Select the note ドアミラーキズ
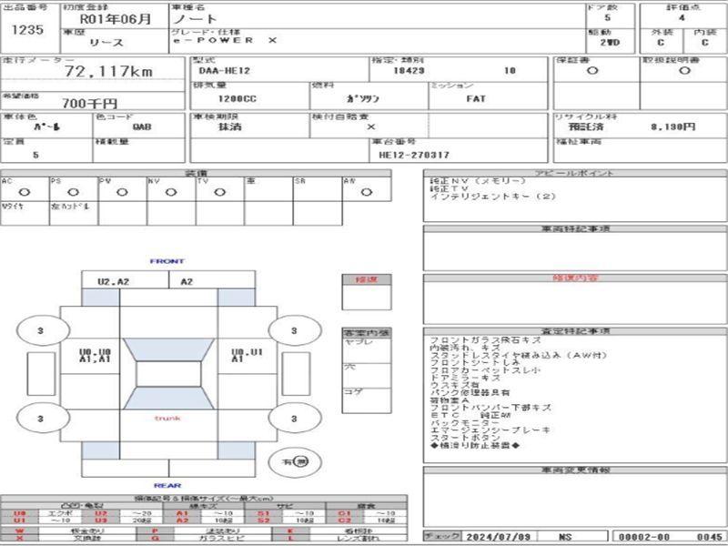 point(465,379)
